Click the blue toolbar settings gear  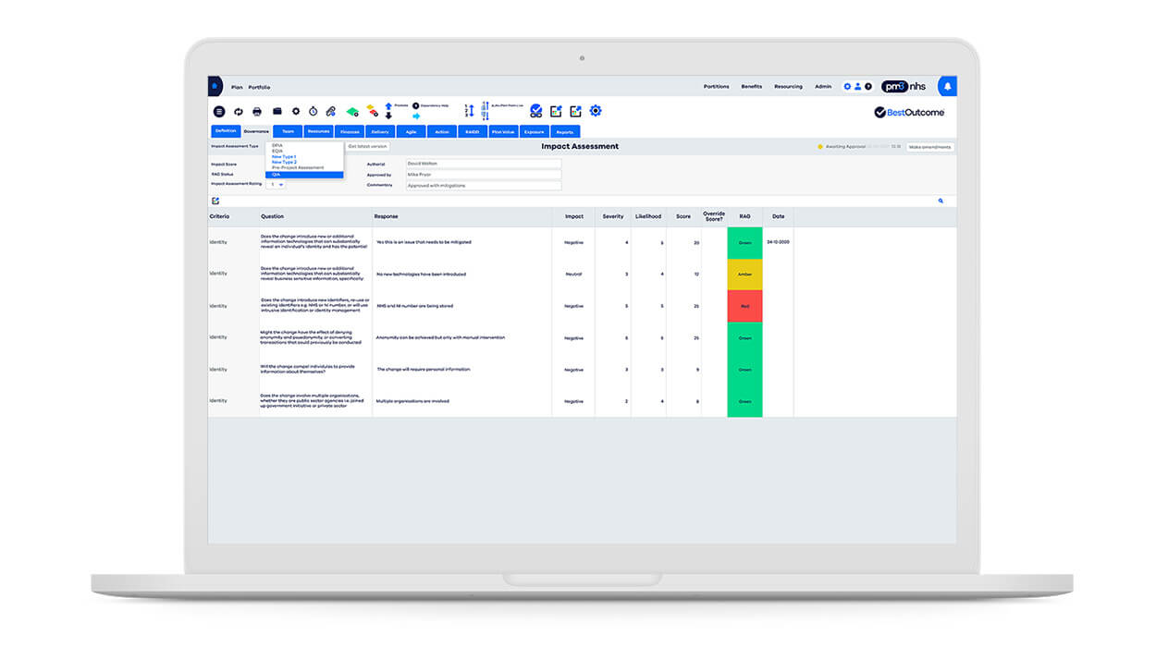596,111
